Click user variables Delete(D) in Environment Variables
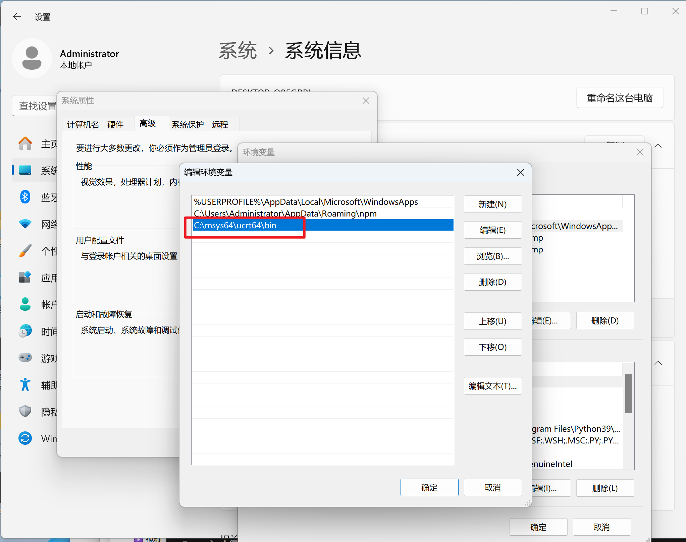This screenshot has height=542, width=686. (x=605, y=320)
